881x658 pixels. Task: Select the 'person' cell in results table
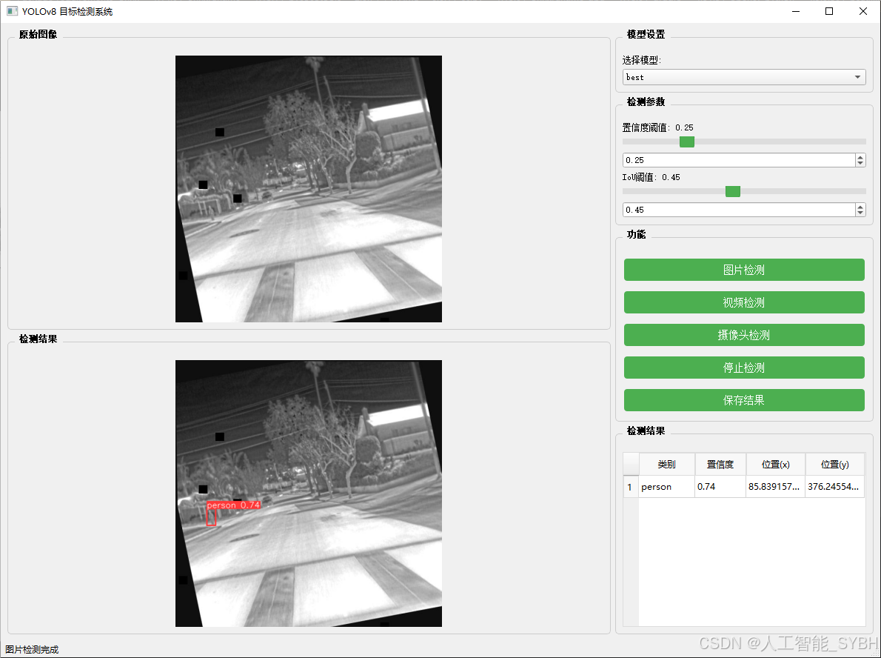pos(666,487)
